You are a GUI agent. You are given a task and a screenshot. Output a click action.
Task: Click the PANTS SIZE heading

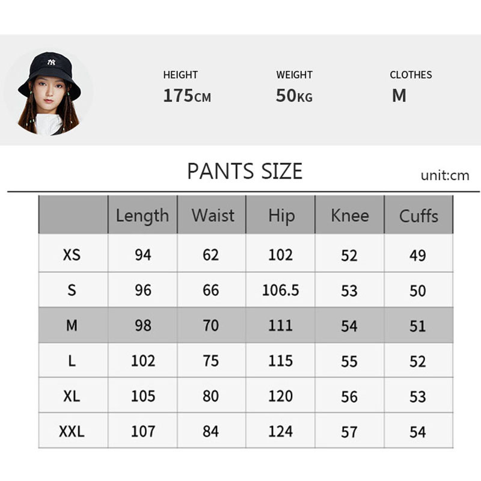click(x=245, y=171)
